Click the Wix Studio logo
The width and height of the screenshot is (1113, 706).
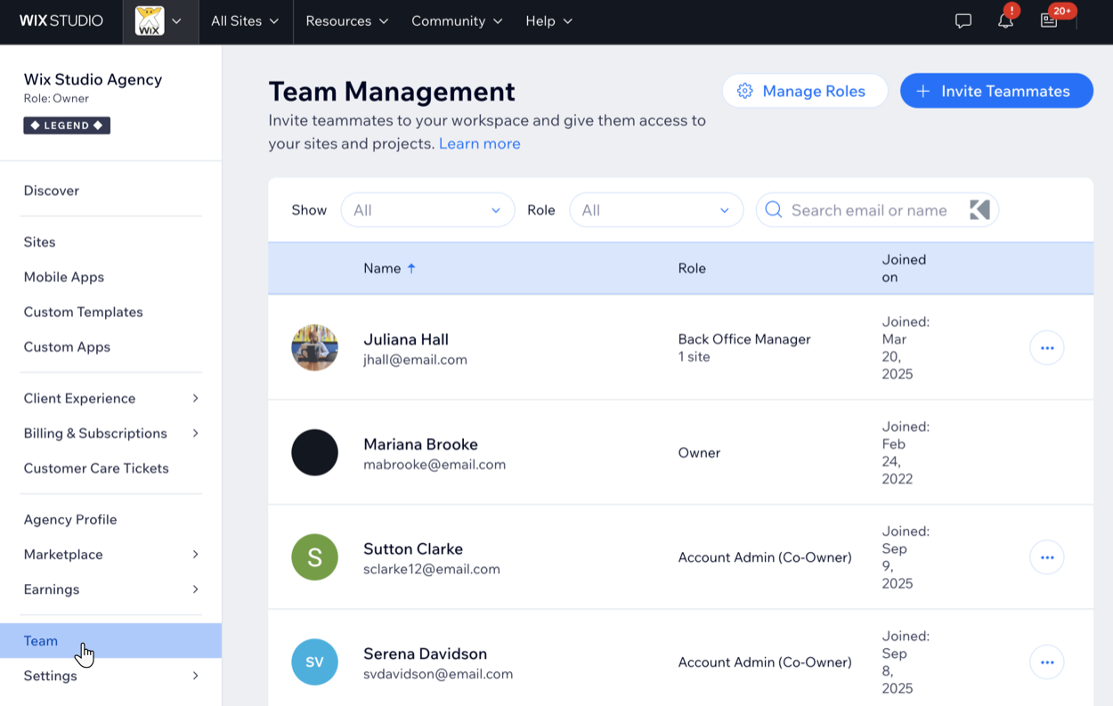pyautogui.click(x=61, y=20)
